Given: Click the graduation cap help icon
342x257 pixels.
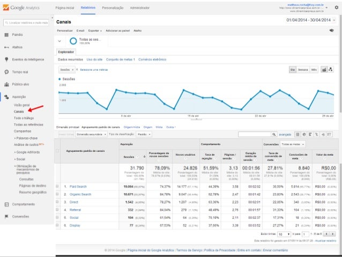Looking at the screenshot, I should tap(332, 31).
